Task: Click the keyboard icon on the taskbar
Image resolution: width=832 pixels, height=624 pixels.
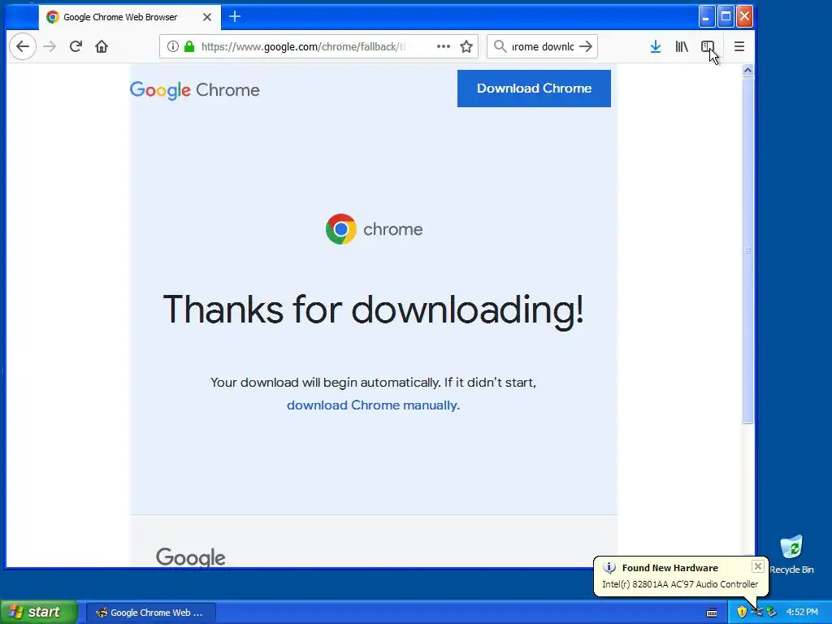Action: (x=712, y=613)
